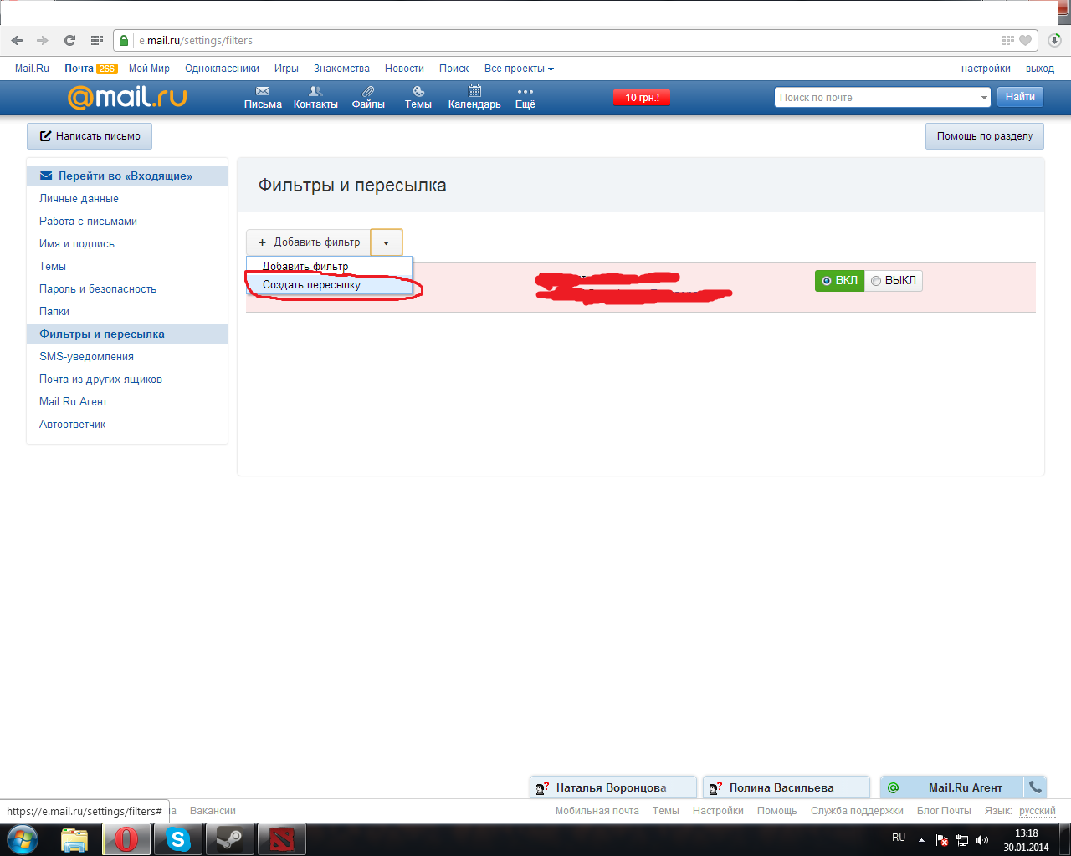The width and height of the screenshot is (1071, 856).
Task: Click phone icon in Mail.Ru Агент bar
Action: coord(1035,787)
